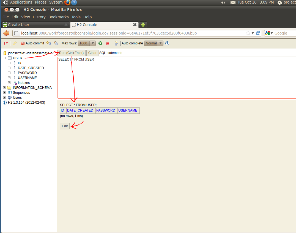Expand the PASSWORD column node
This screenshot has height=233, width=296.
pyautogui.click(x=9, y=73)
